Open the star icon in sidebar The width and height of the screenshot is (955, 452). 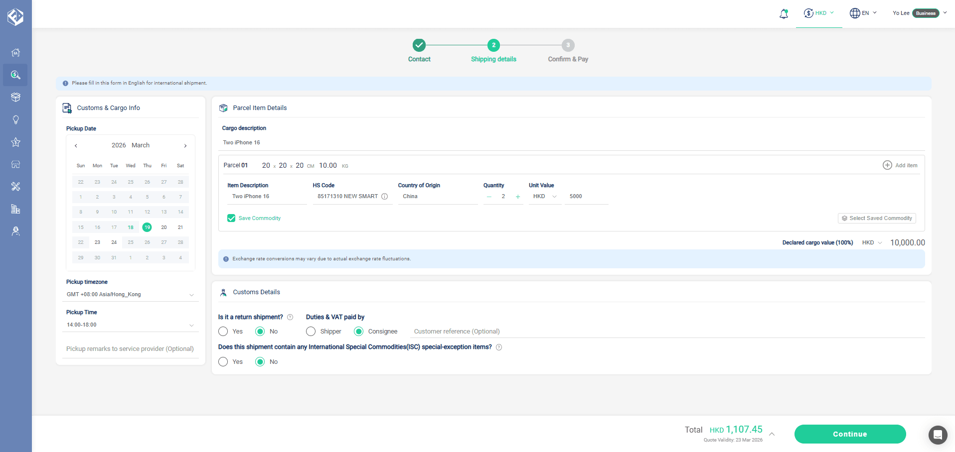point(15,142)
